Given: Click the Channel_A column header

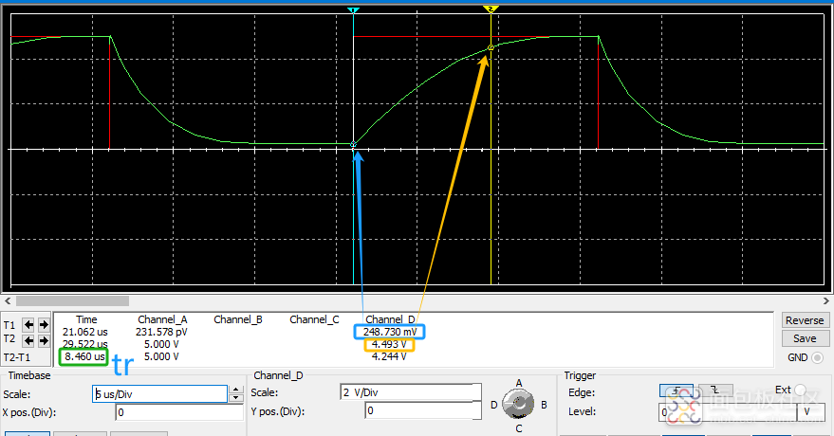Looking at the screenshot, I should coord(162,319).
